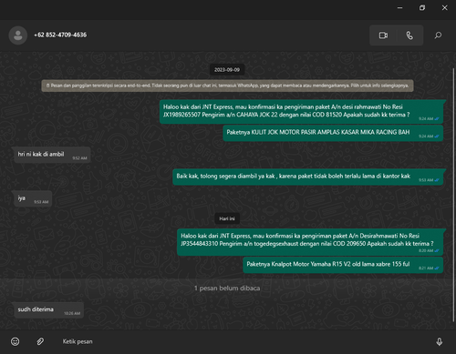456x354 pixels.
Task: Select the 'iya' received message
Action: coord(32,198)
